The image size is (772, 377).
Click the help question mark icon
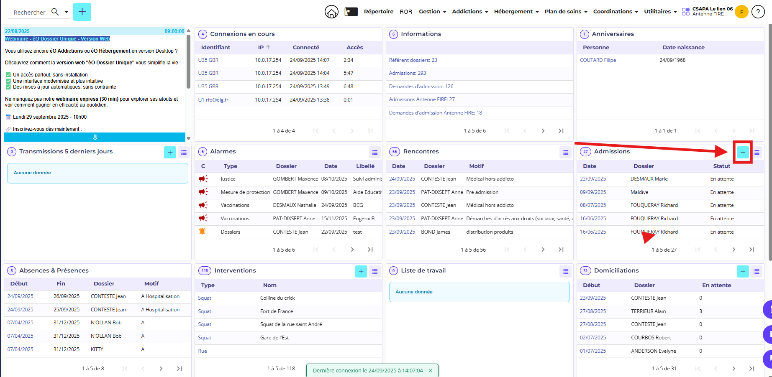tap(758, 12)
